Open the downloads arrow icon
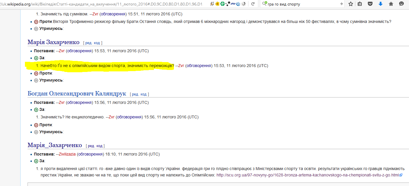409x186 pixels. pos(381,4)
